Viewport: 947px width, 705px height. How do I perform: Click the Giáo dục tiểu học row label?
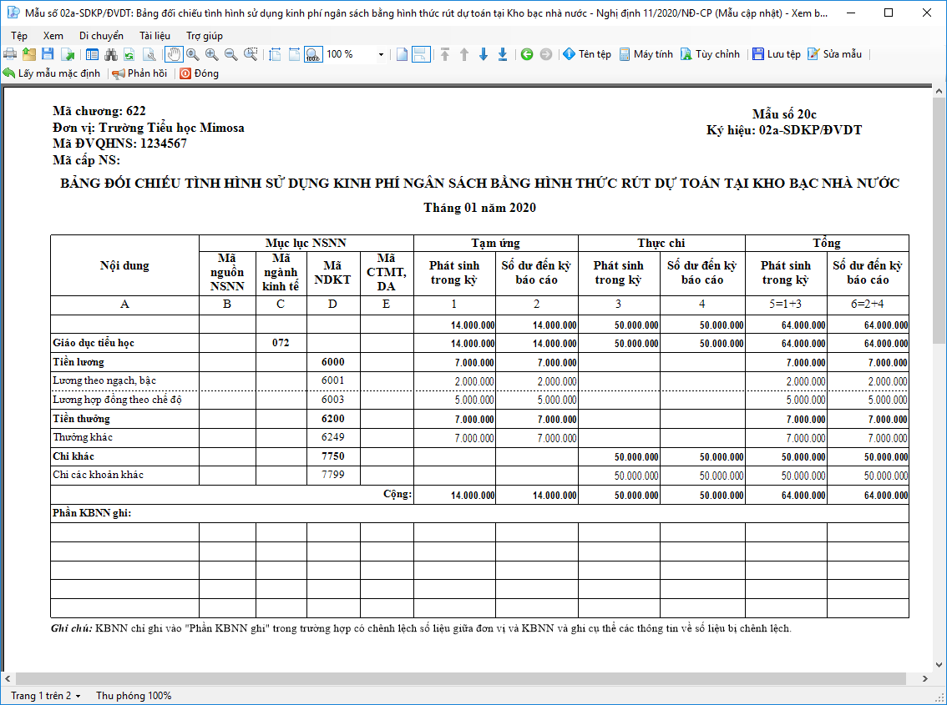coord(93,343)
